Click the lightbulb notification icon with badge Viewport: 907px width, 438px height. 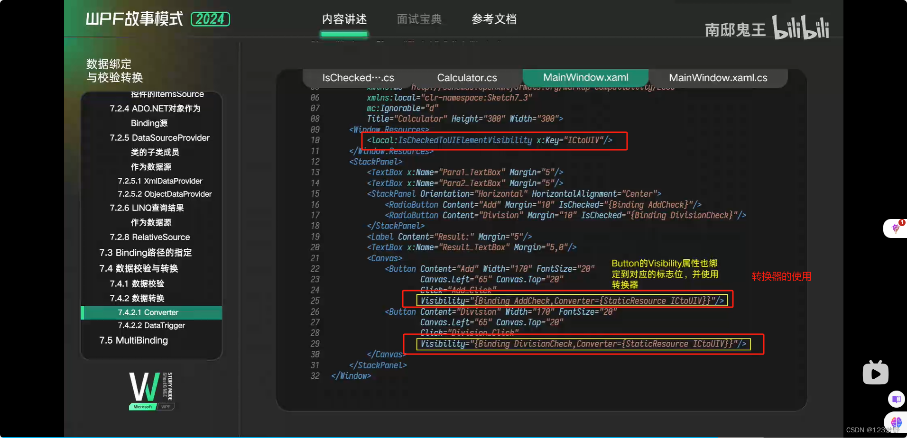pyautogui.click(x=896, y=228)
